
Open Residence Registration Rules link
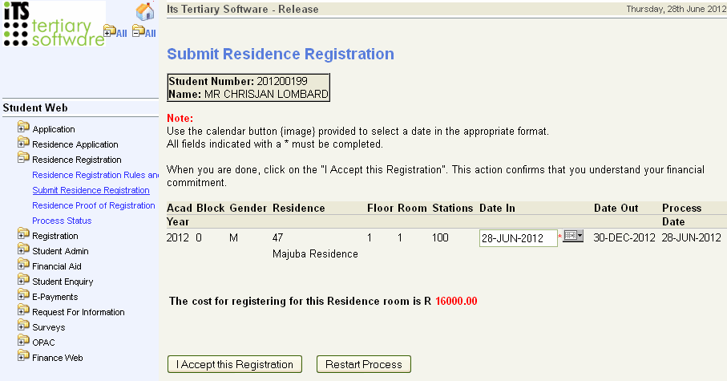(x=95, y=175)
